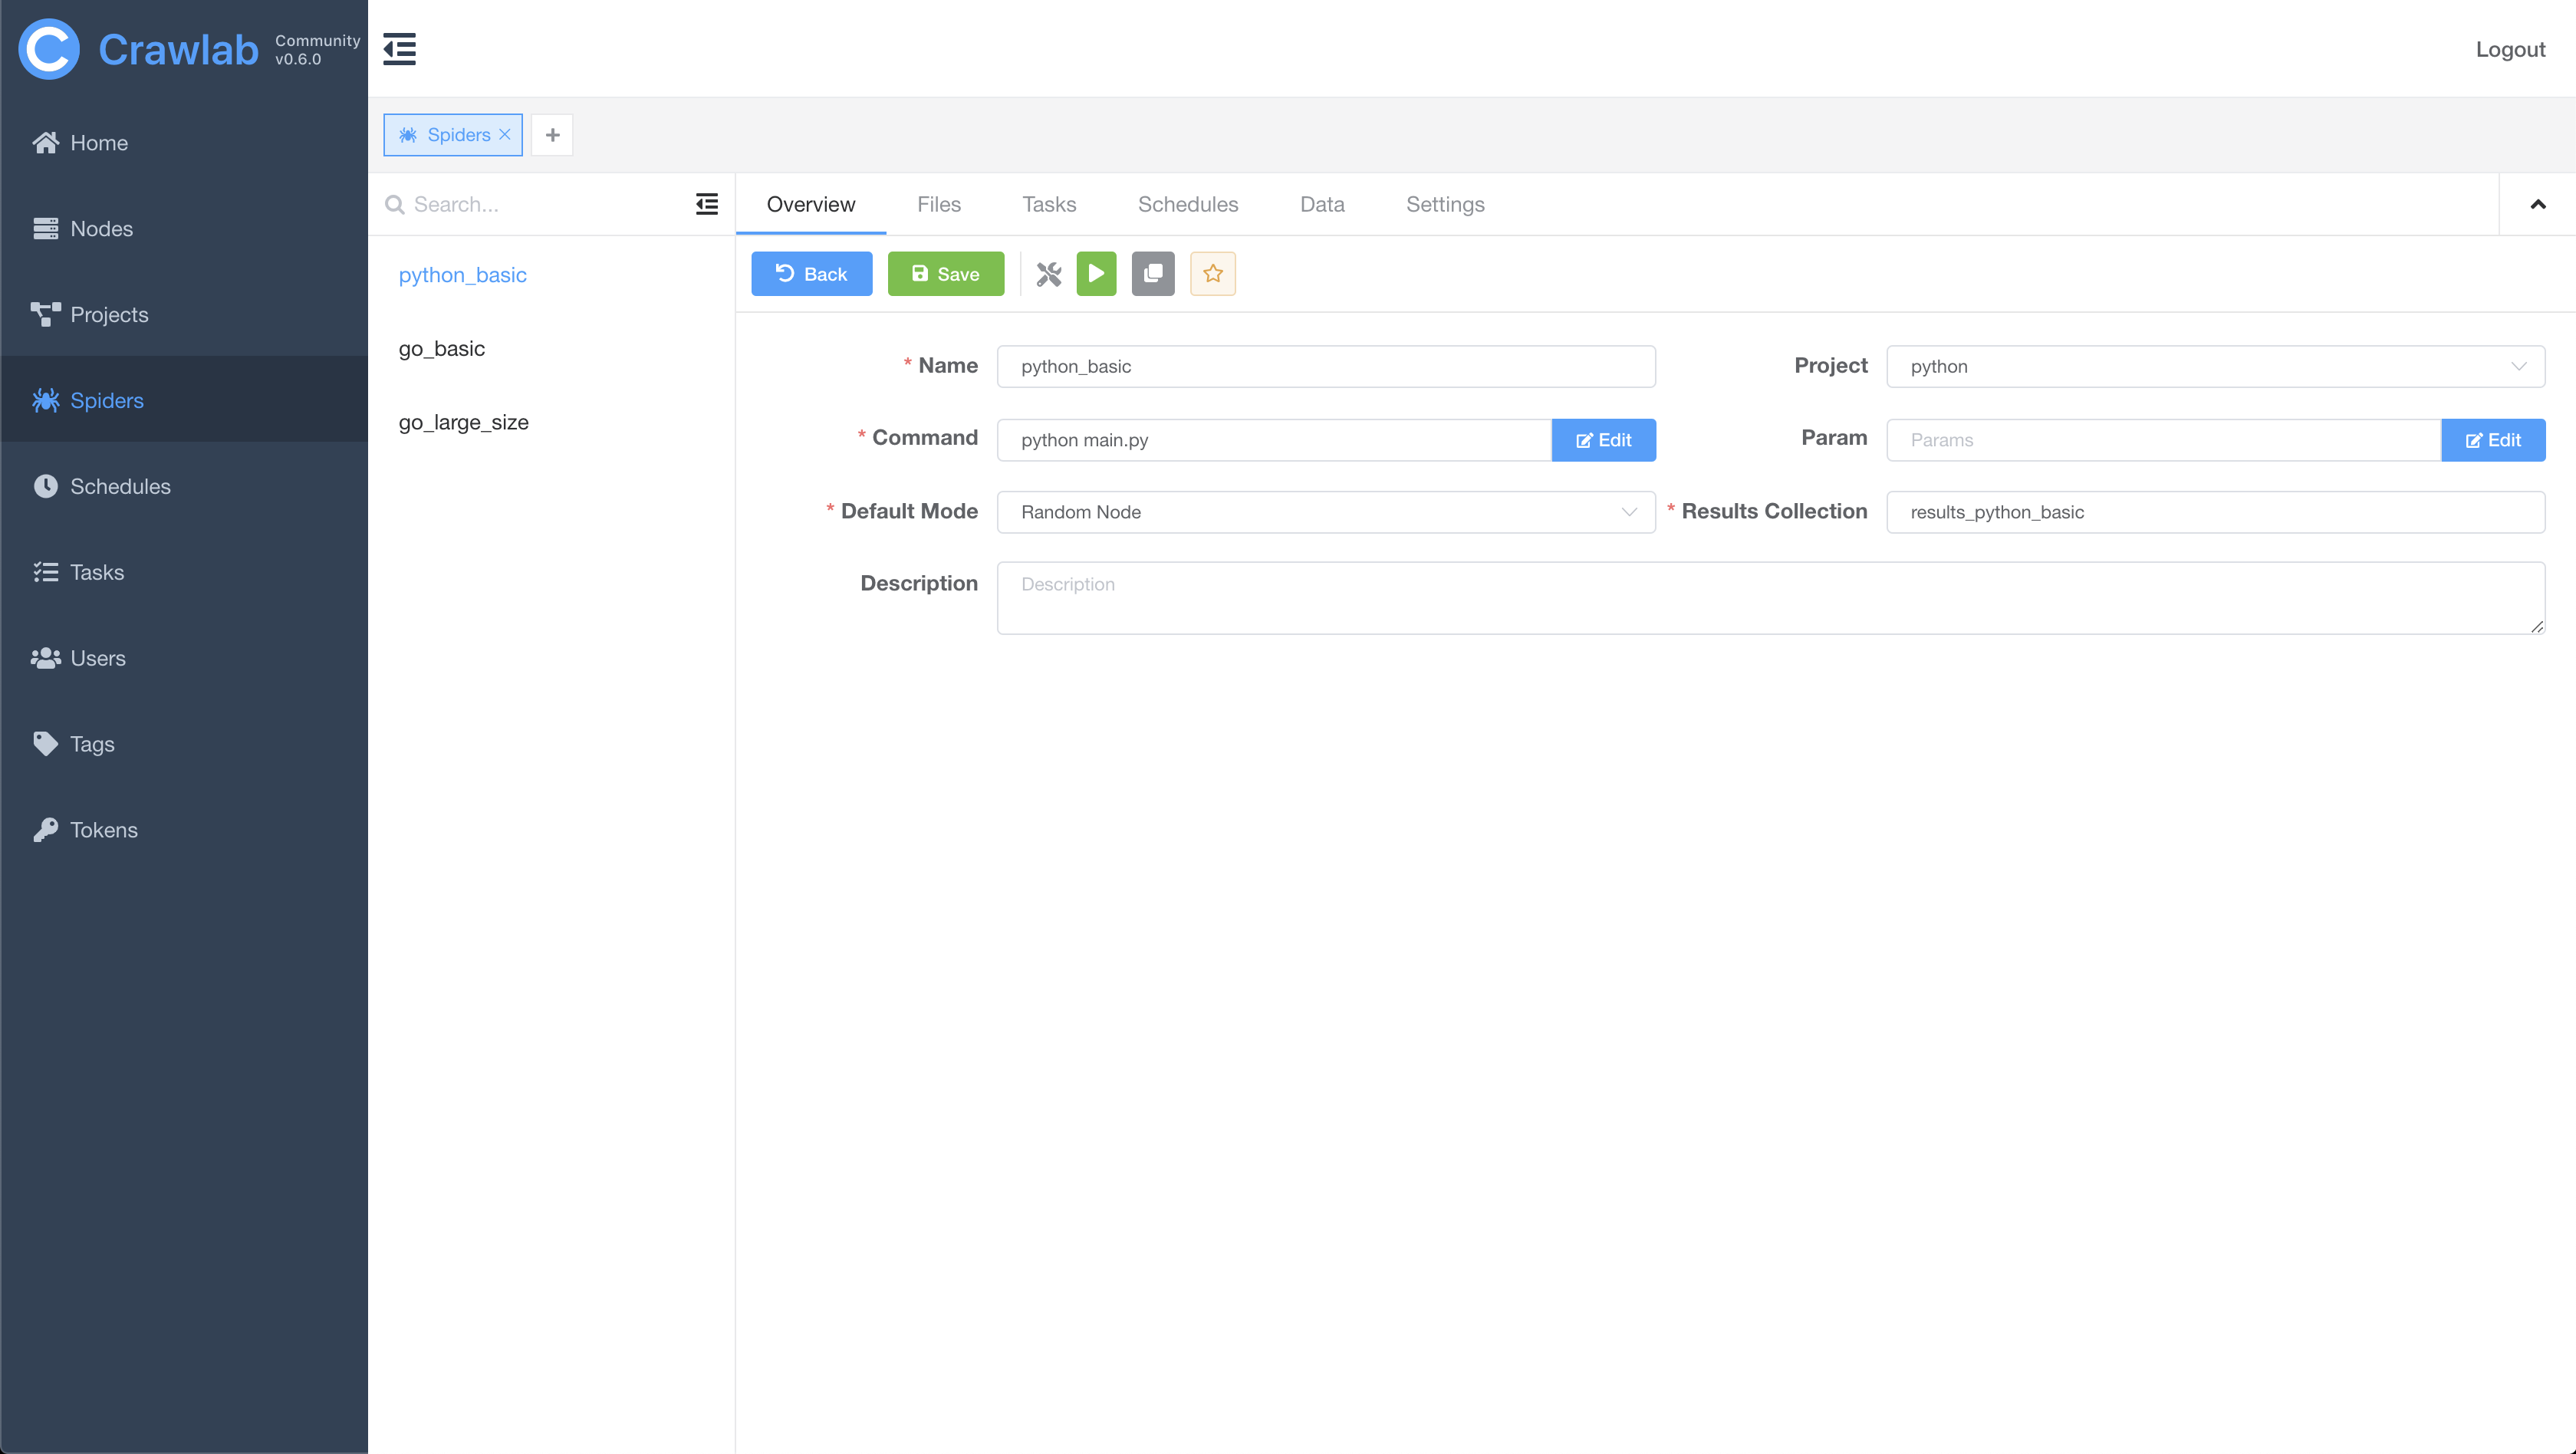2576x1454 pixels.
Task: Add a new tab with plus button
Action: [552, 134]
